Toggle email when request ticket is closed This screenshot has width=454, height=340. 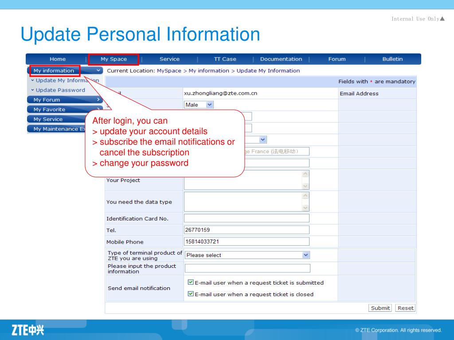click(191, 294)
